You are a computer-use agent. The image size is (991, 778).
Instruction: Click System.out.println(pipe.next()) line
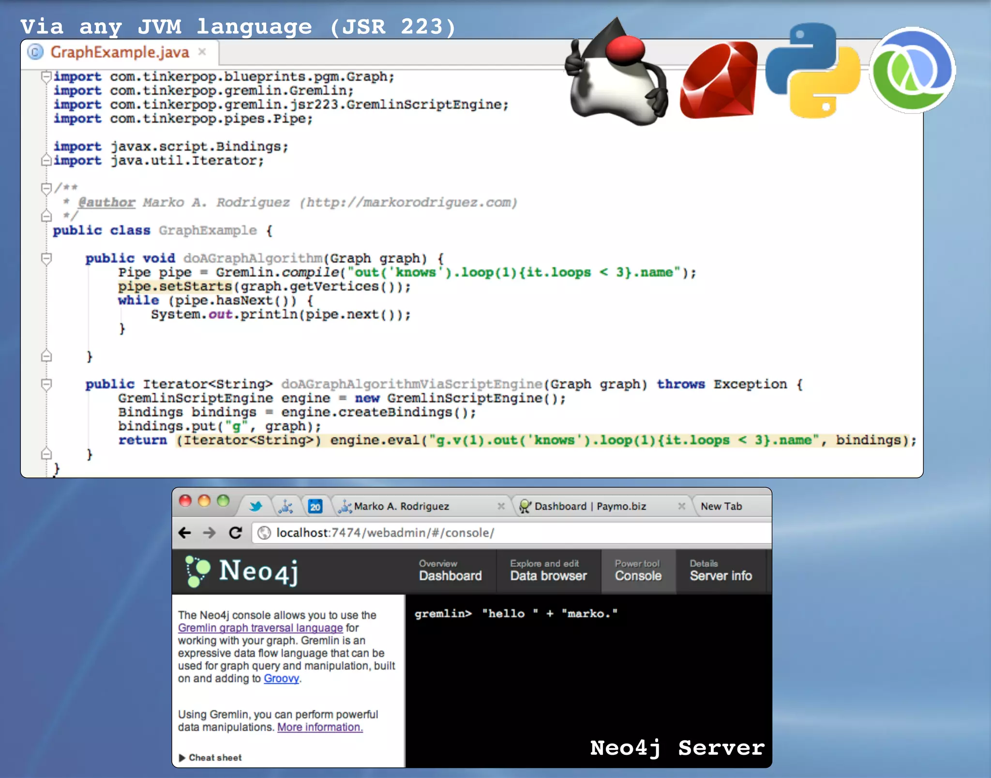pyautogui.click(x=281, y=314)
